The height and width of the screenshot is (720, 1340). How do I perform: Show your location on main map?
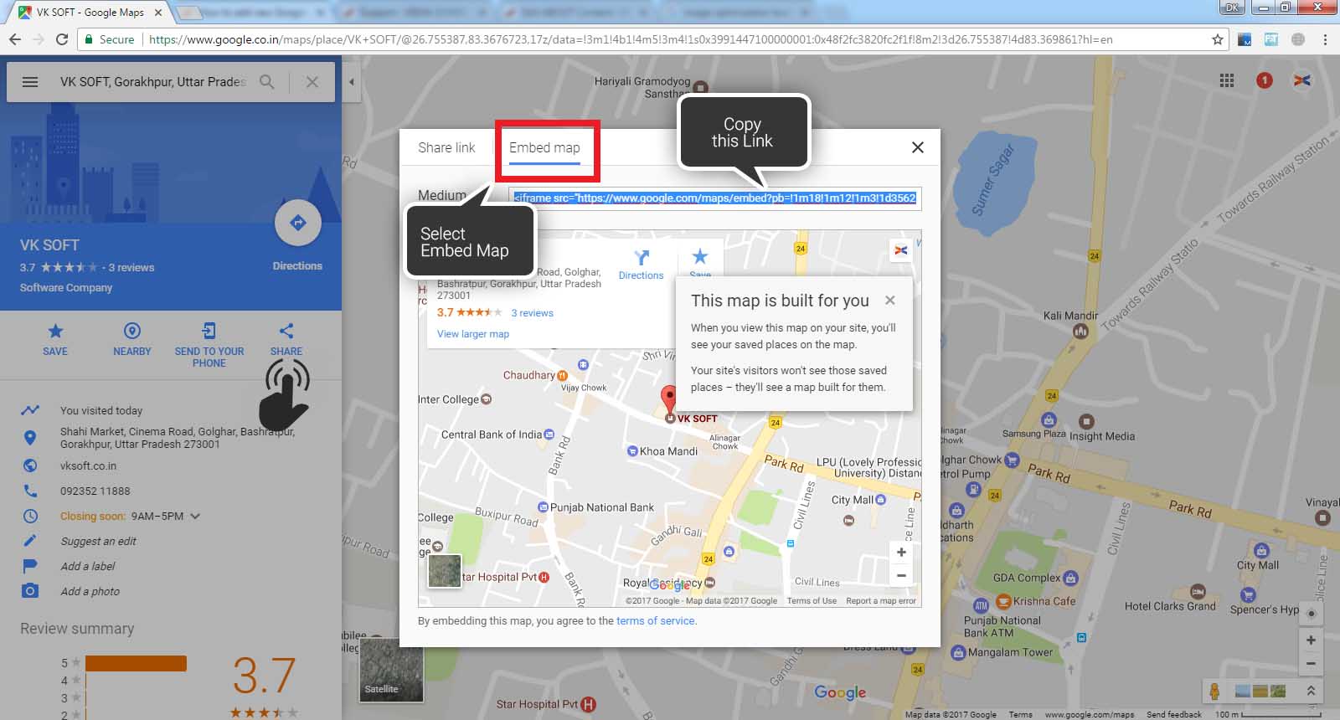(x=1311, y=614)
